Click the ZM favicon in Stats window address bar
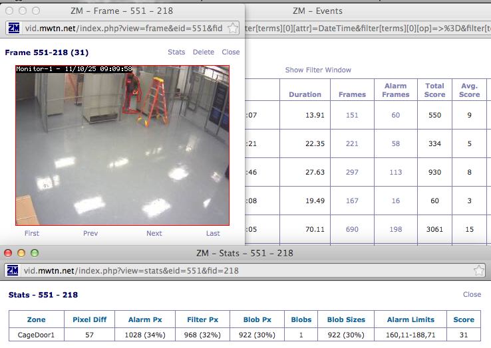Image resolution: width=491 pixels, height=348 pixels. (x=13, y=270)
